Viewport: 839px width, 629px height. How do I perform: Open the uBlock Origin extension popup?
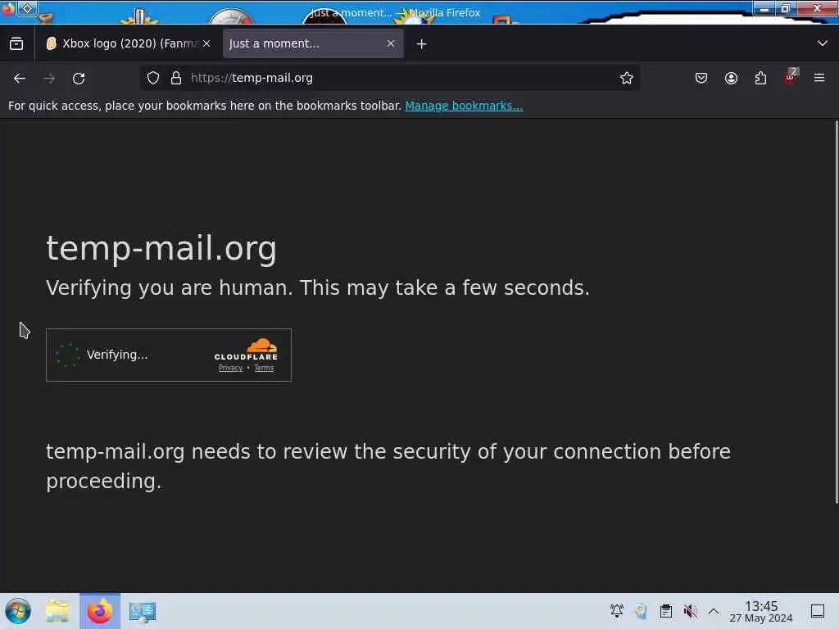[x=790, y=77]
